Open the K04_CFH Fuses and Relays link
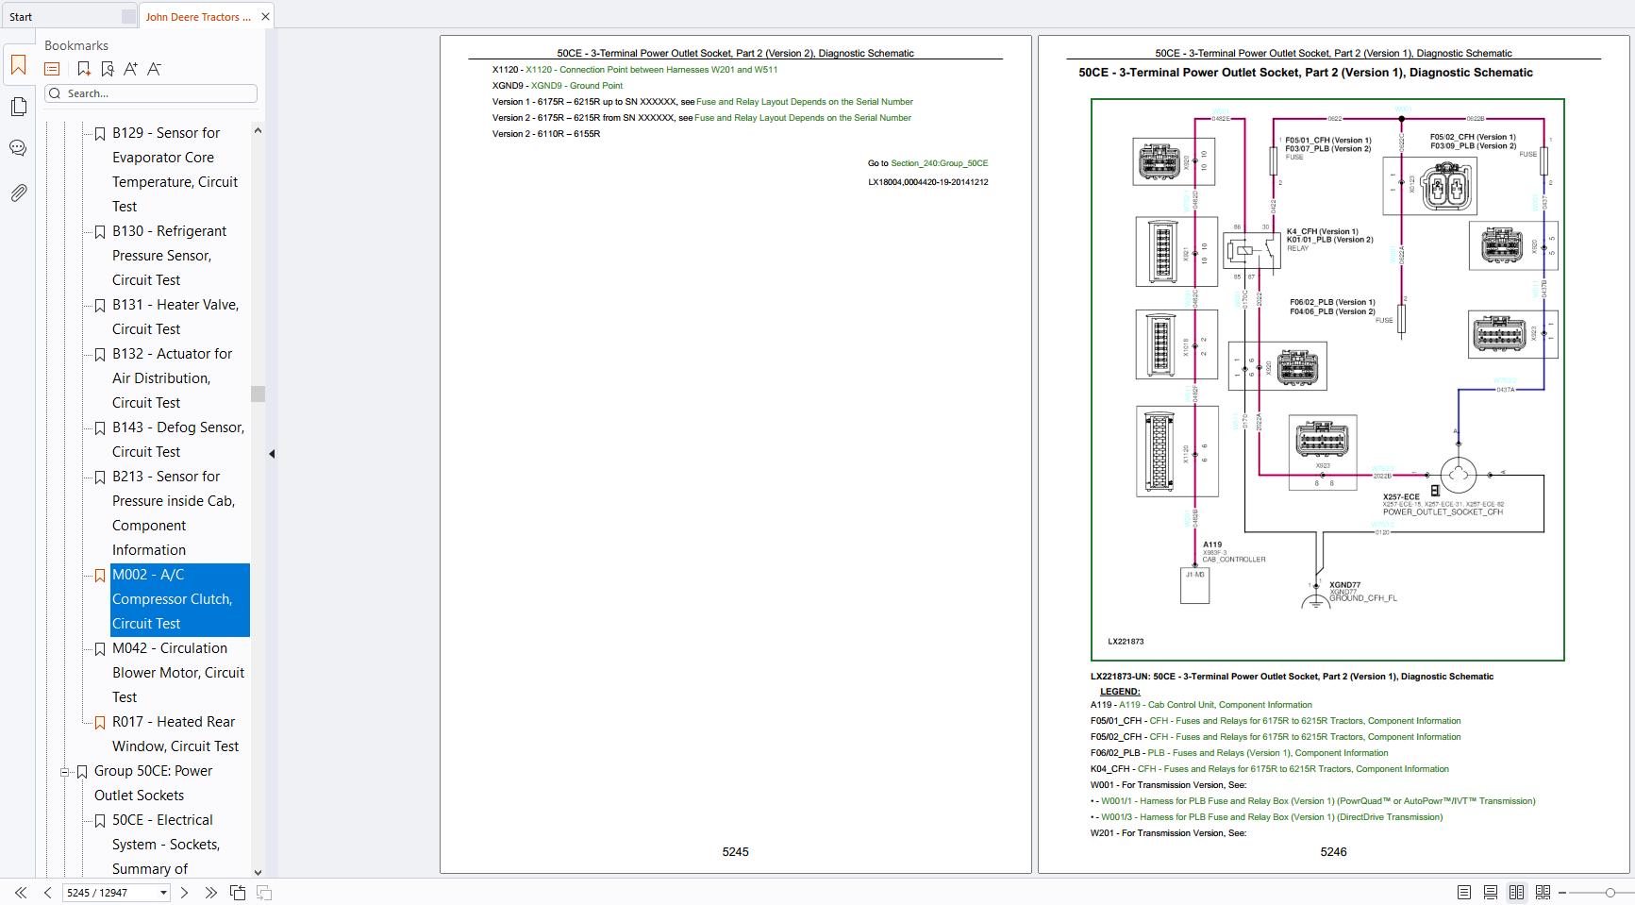This screenshot has width=1635, height=905. tap(1293, 769)
